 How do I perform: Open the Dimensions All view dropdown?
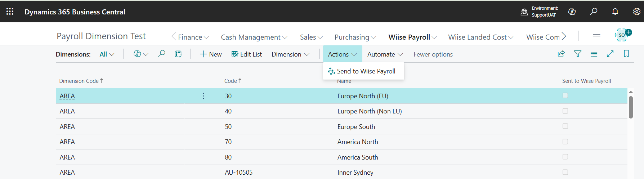pyautogui.click(x=107, y=54)
